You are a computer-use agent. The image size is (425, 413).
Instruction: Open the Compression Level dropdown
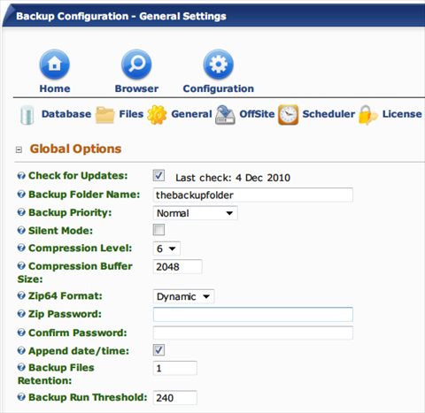pyautogui.click(x=166, y=249)
